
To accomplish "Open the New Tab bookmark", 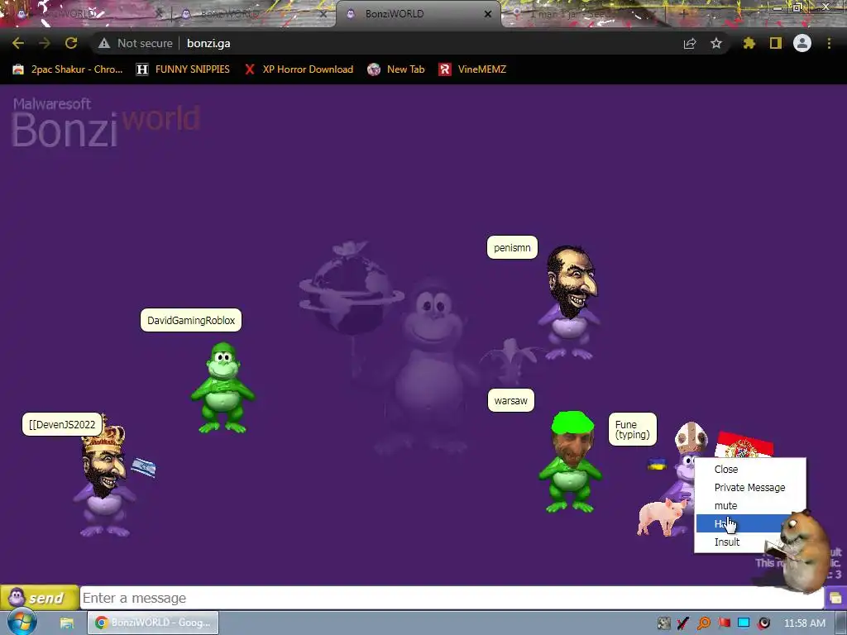I will click(396, 69).
